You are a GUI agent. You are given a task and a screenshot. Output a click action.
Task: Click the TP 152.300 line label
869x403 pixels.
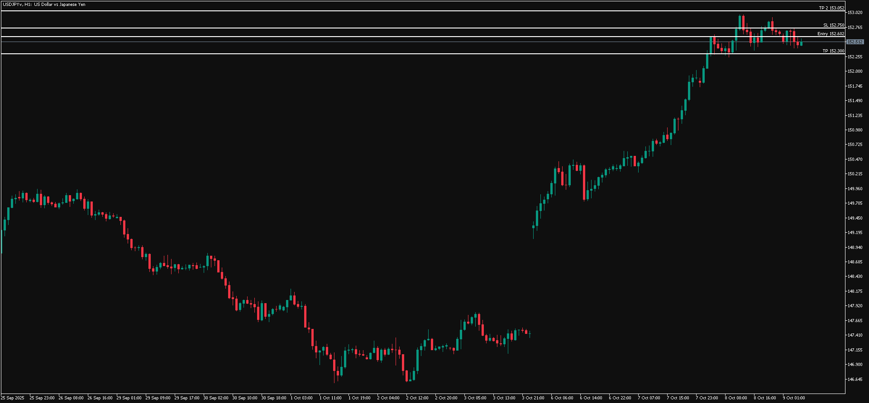coord(833,51)
